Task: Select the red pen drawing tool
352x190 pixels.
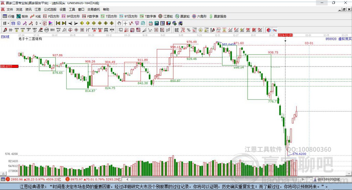Action: pyautogui.click(x=5, y=30)
